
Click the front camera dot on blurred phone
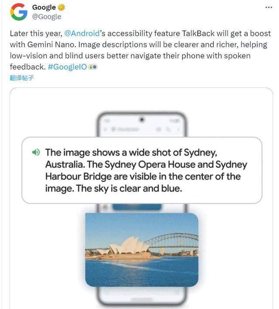point(141,119)
